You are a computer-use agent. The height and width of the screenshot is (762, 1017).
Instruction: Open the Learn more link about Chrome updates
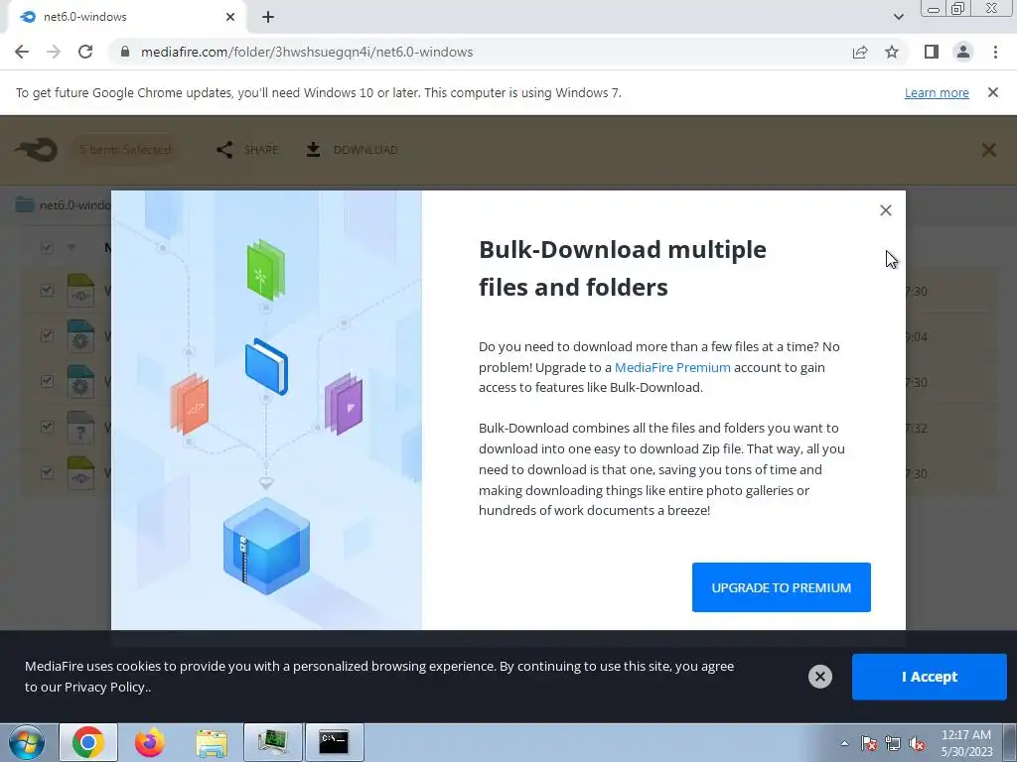[937, 92]
